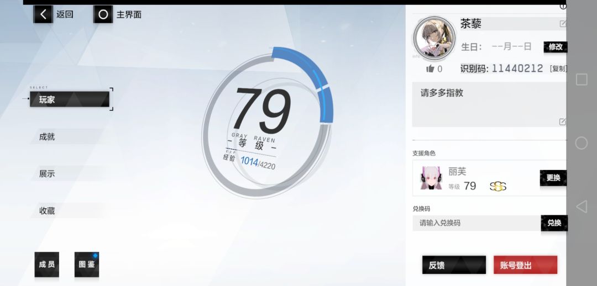
Task: Focus the redeem code input field
Action: pos(476,223)
